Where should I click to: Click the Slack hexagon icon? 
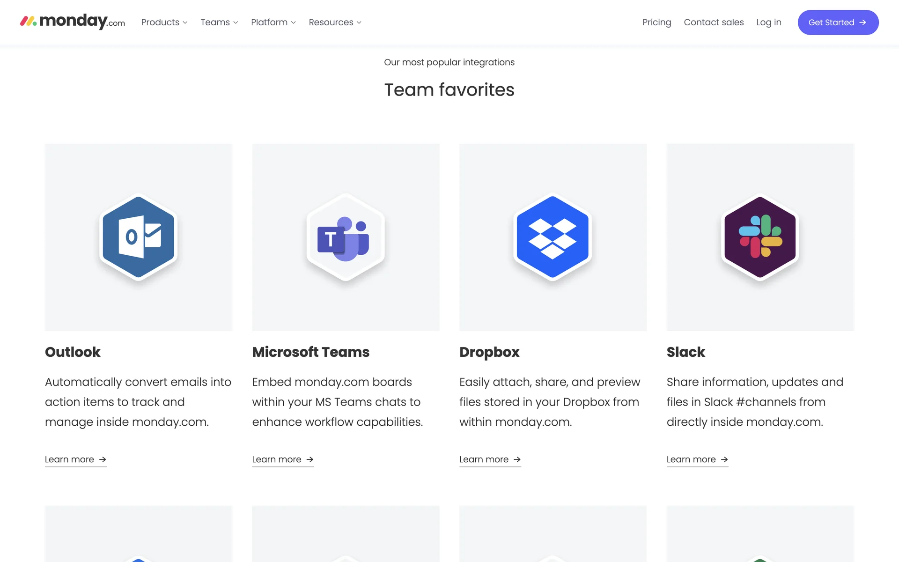pyautogui.click(x=760, y=237)
